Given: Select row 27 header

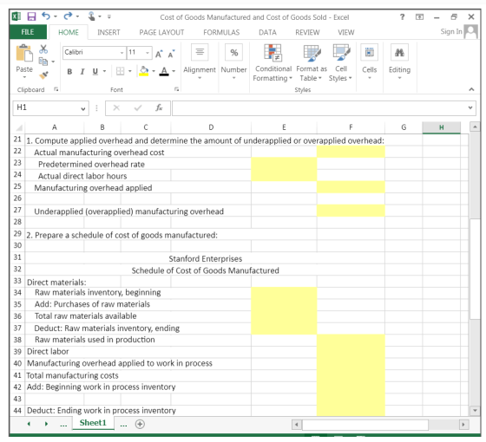Looking at the screenshot, I should [17, 210].
